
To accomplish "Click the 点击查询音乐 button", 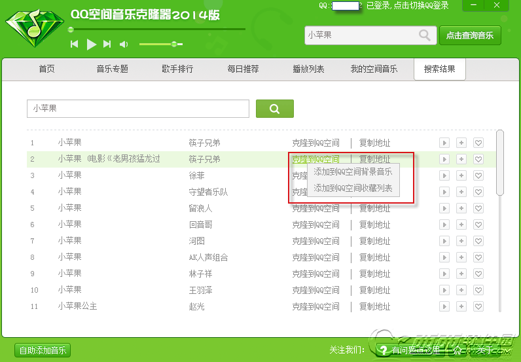I will [x=470, y=35].
